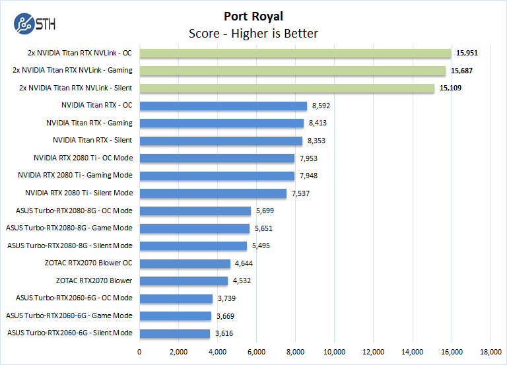The height and width of the screenshot is (365, 507).
Task: Click the score value 3,616
Action: tap(224, 333)
